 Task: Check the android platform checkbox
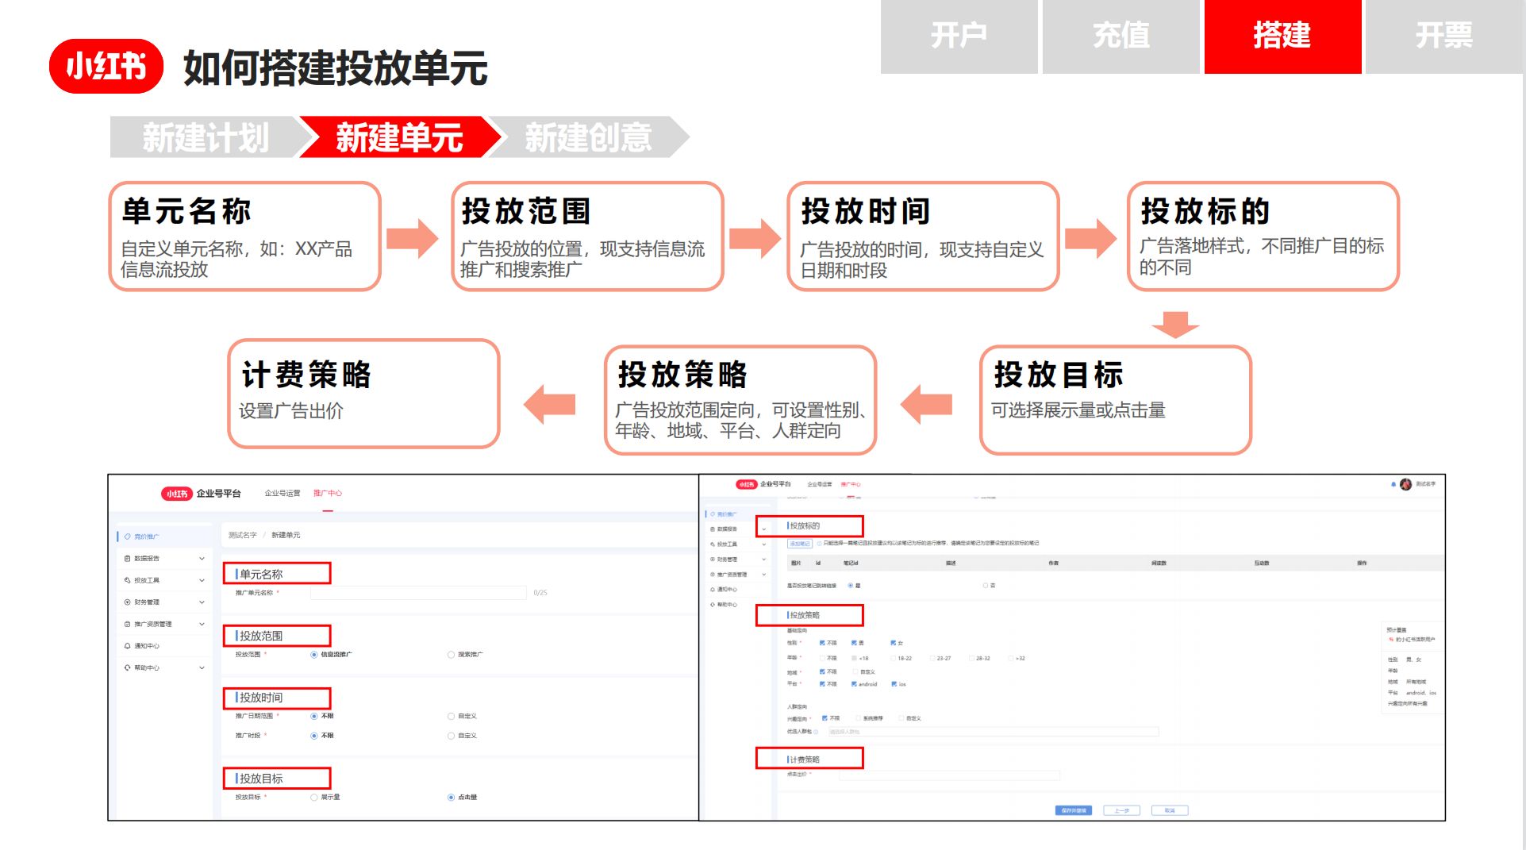point(853,683)
